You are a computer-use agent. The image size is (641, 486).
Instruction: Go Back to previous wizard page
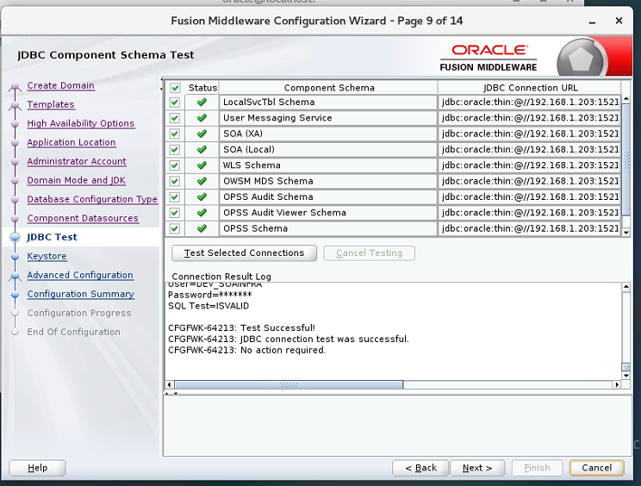pos(420,468)
